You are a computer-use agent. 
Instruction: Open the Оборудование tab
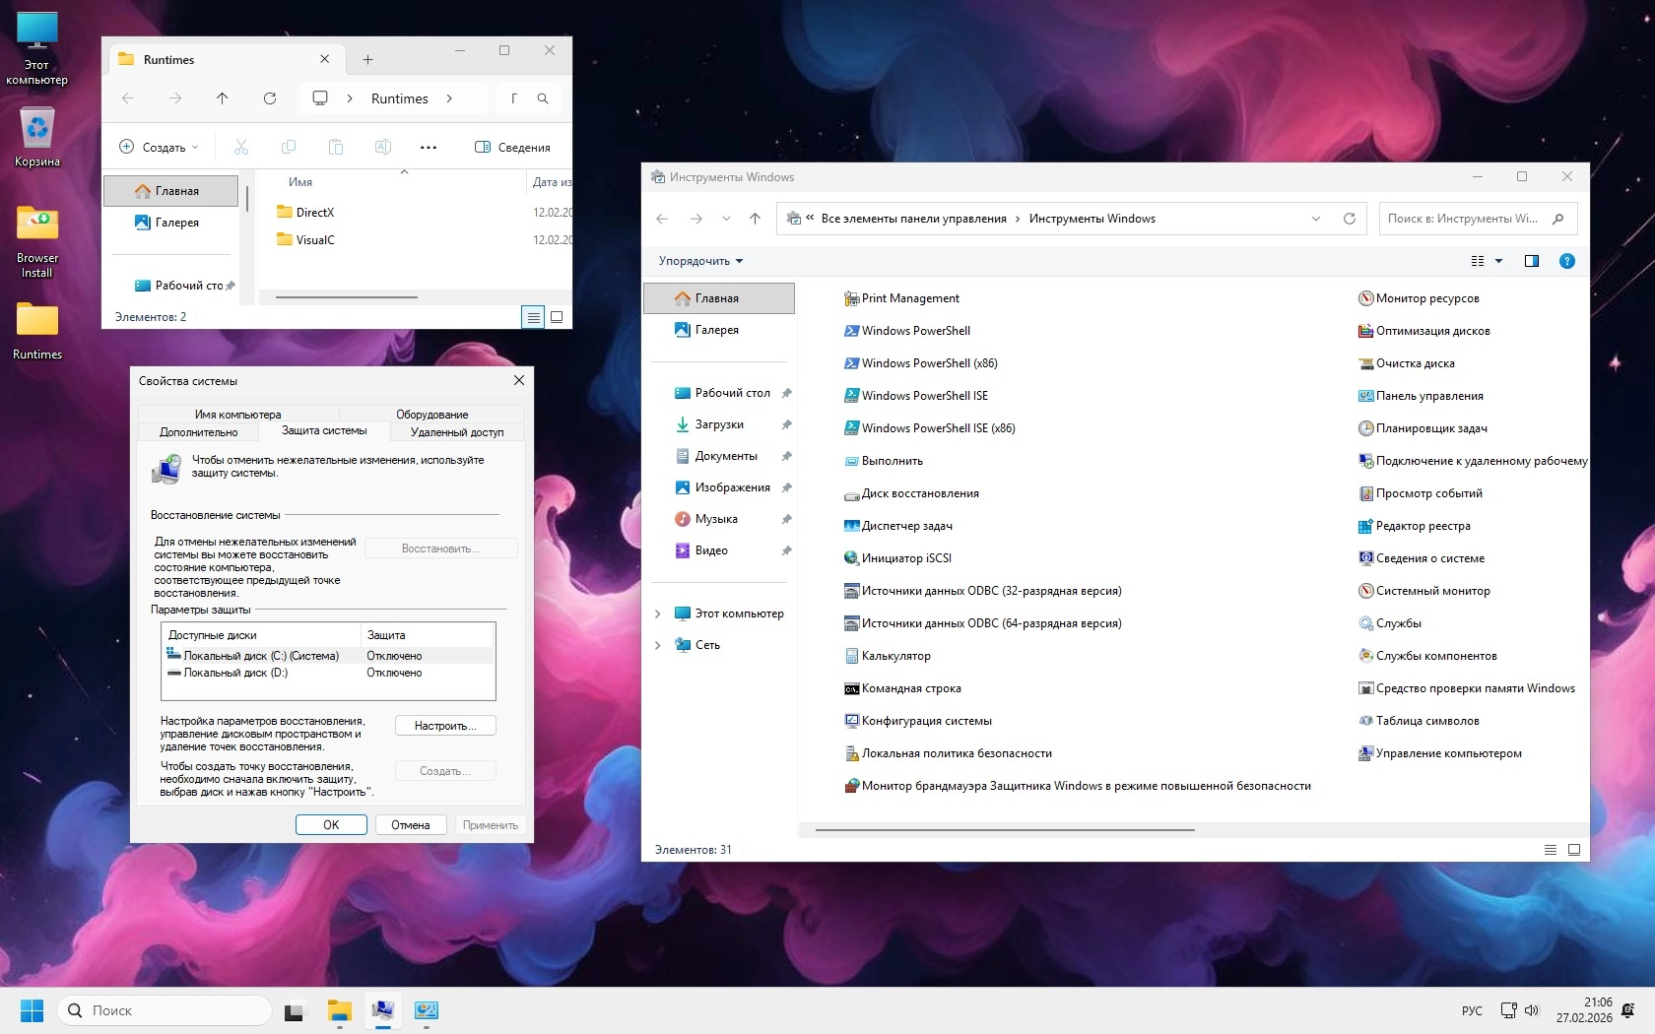pos(431,415)
